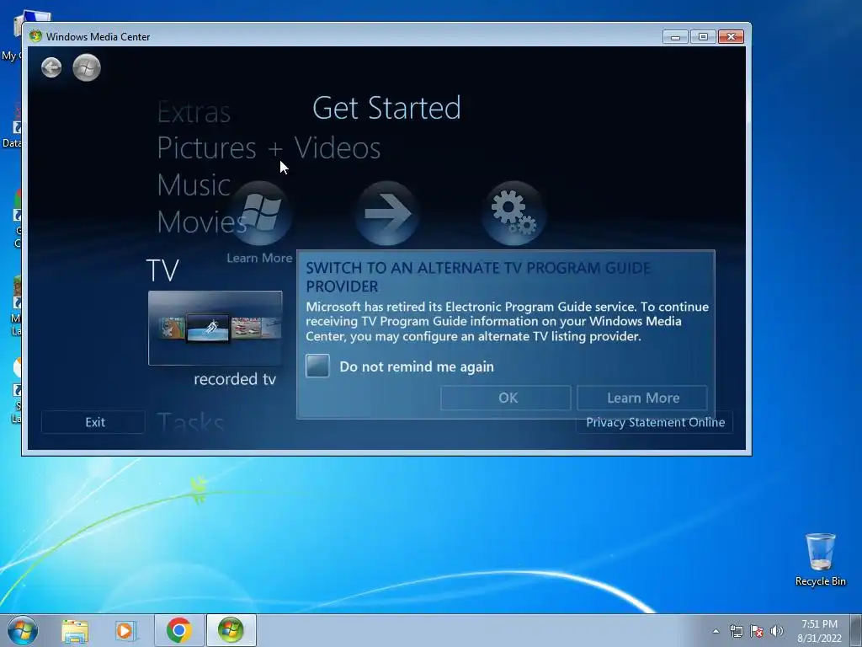Open the Learn More Windows logo tile
862x647 pixels.
(259, 214)
